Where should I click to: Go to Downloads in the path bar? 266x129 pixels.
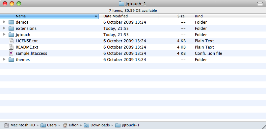100,125
